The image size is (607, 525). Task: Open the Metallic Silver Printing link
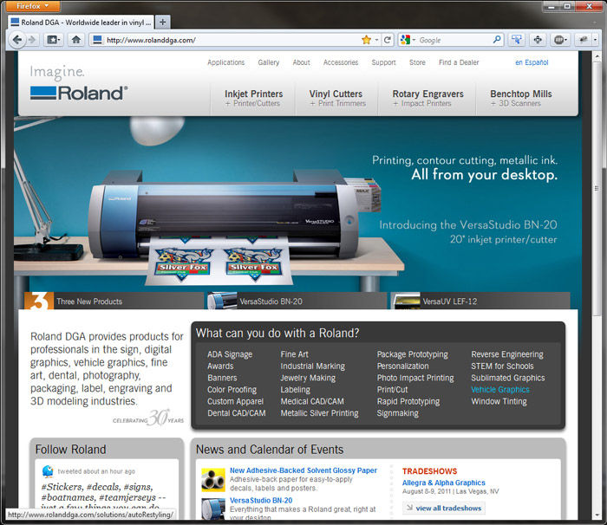[x=319, y=413]
